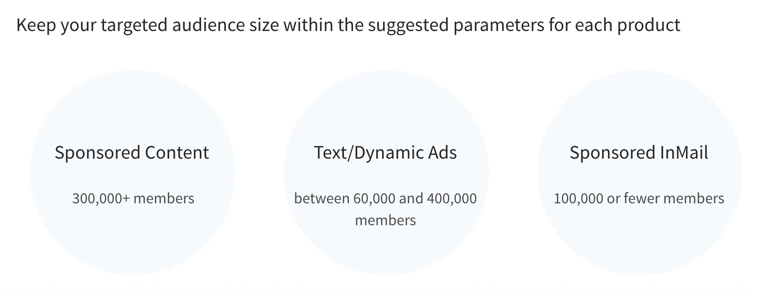This screenshot has width=758, height=289.
Task: Select the Sponsored Content title
Action: 132,152
